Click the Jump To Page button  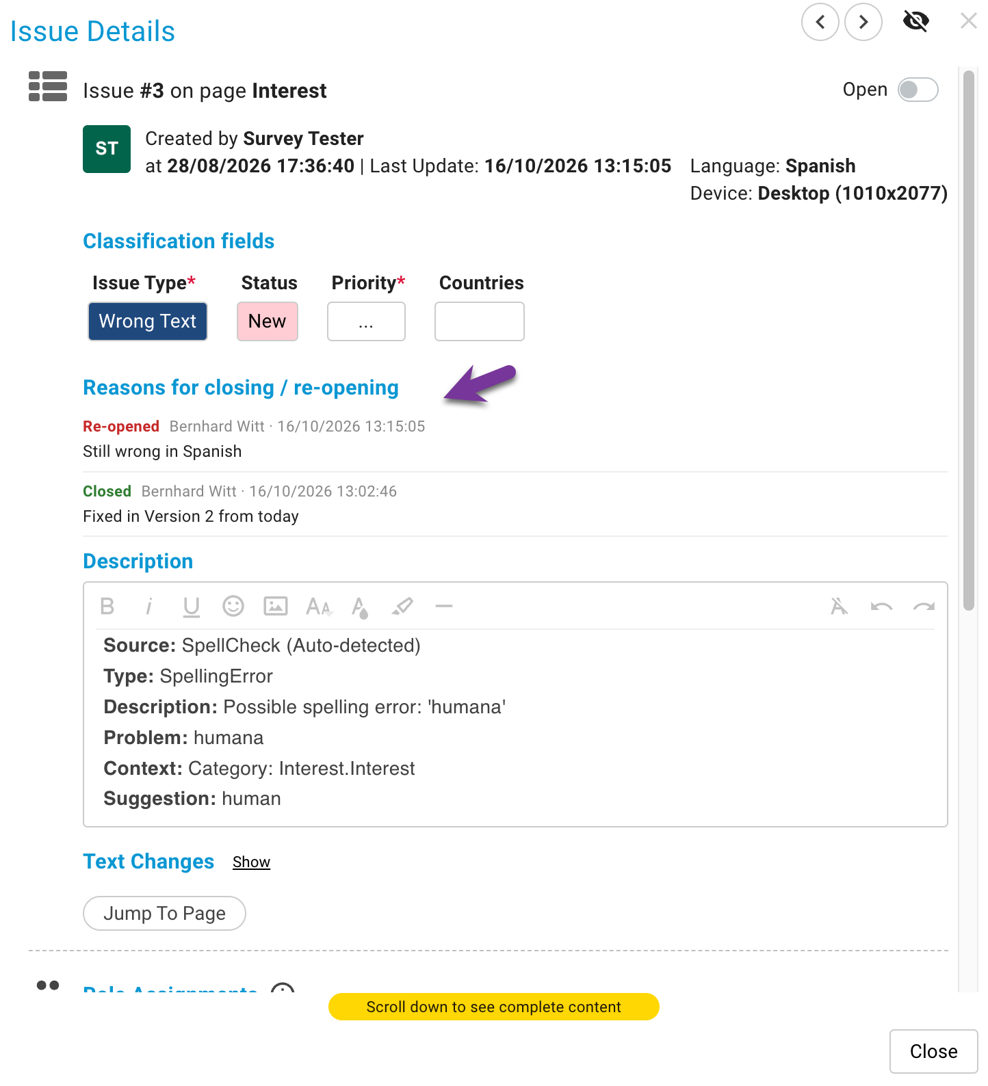164,914
